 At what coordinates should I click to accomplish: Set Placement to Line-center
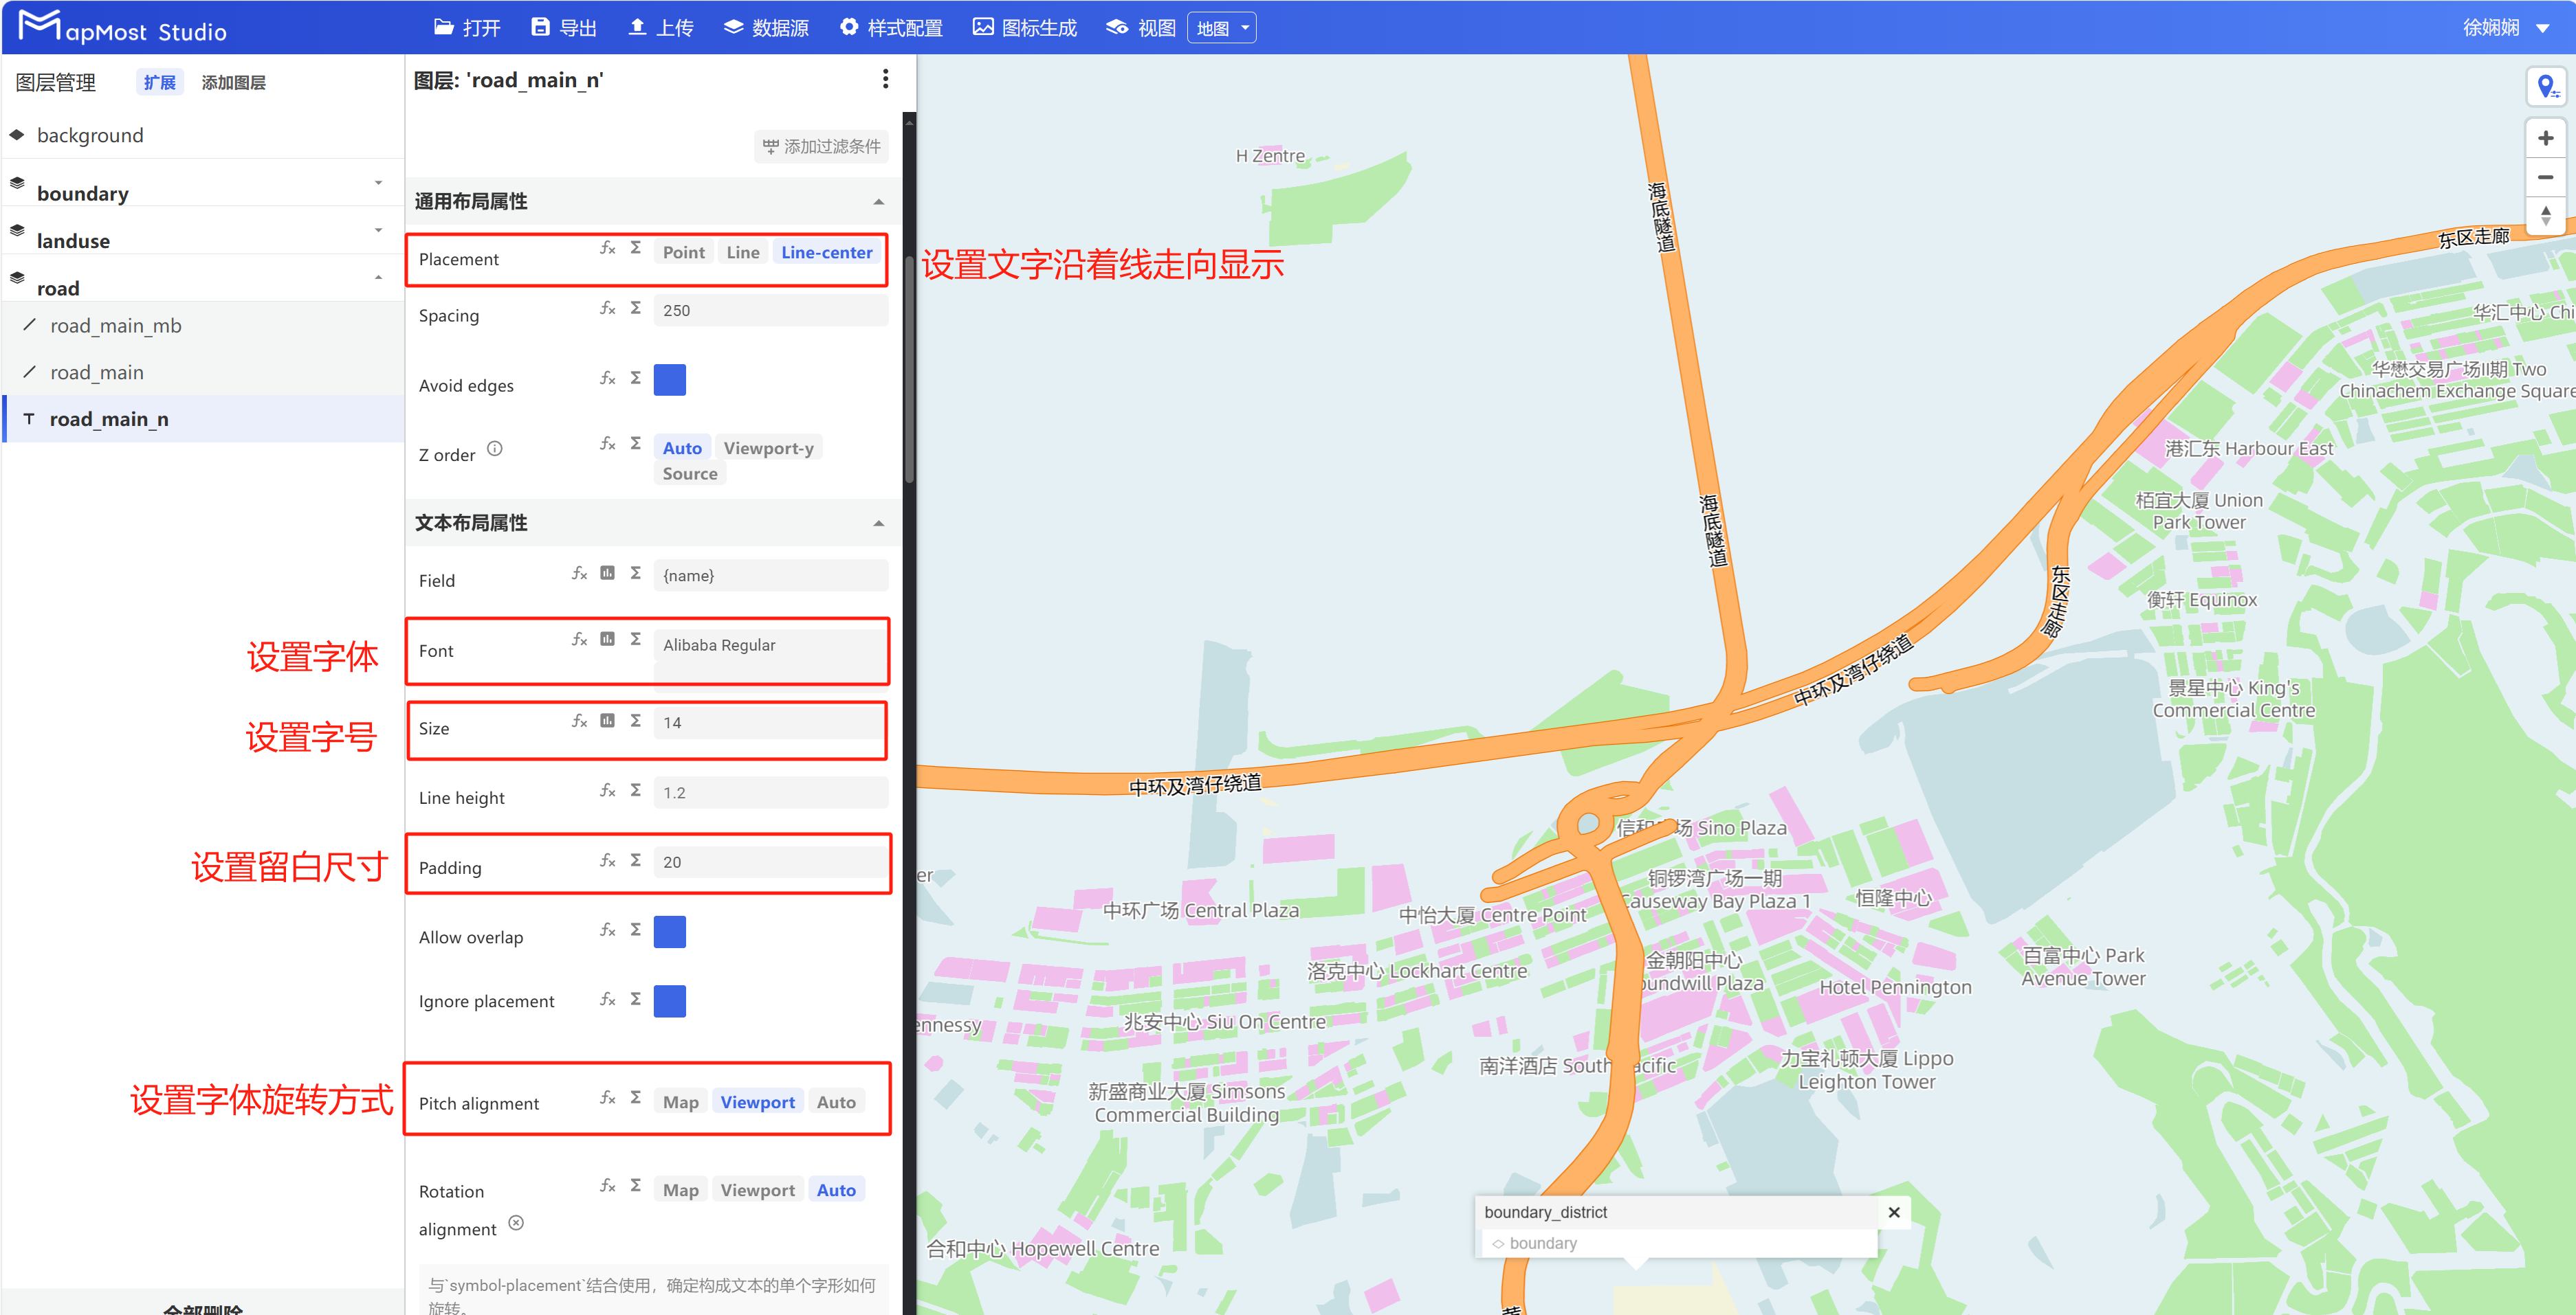click(x=827, y=253)
